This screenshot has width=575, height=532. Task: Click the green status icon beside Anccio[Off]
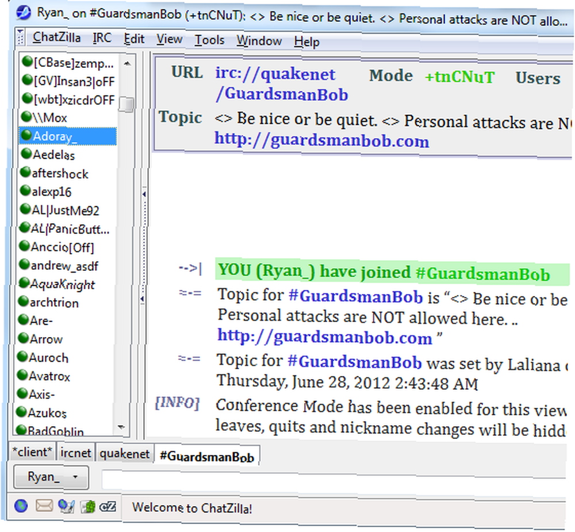[25, 246]
